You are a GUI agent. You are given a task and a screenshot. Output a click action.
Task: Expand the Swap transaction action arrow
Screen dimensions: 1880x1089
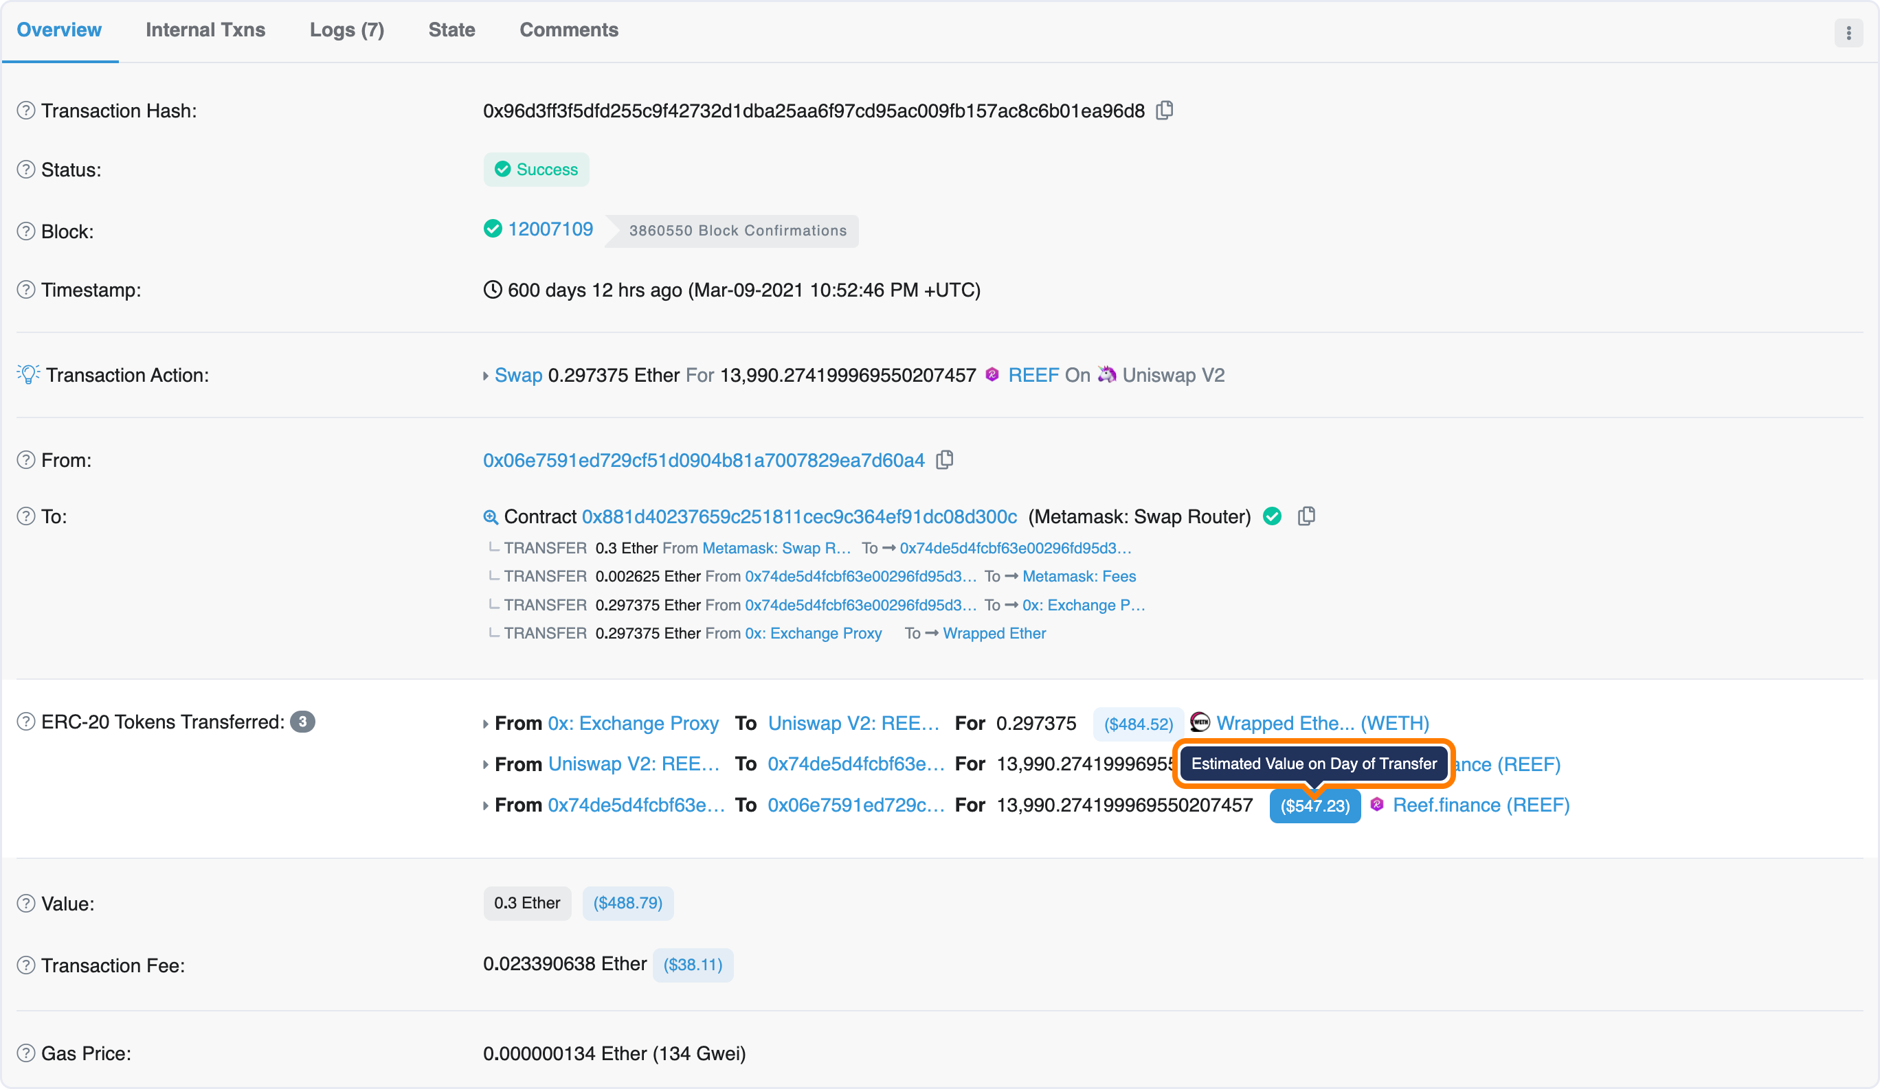coord(486,376)
